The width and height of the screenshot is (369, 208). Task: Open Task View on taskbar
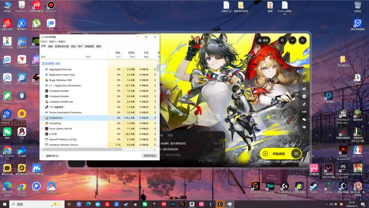(69, 204)
